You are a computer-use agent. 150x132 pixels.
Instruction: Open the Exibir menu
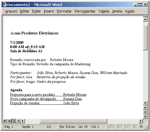(x=37, y=11)
